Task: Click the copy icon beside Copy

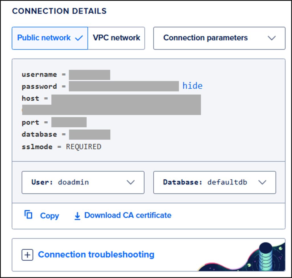Action: point(28,215)
